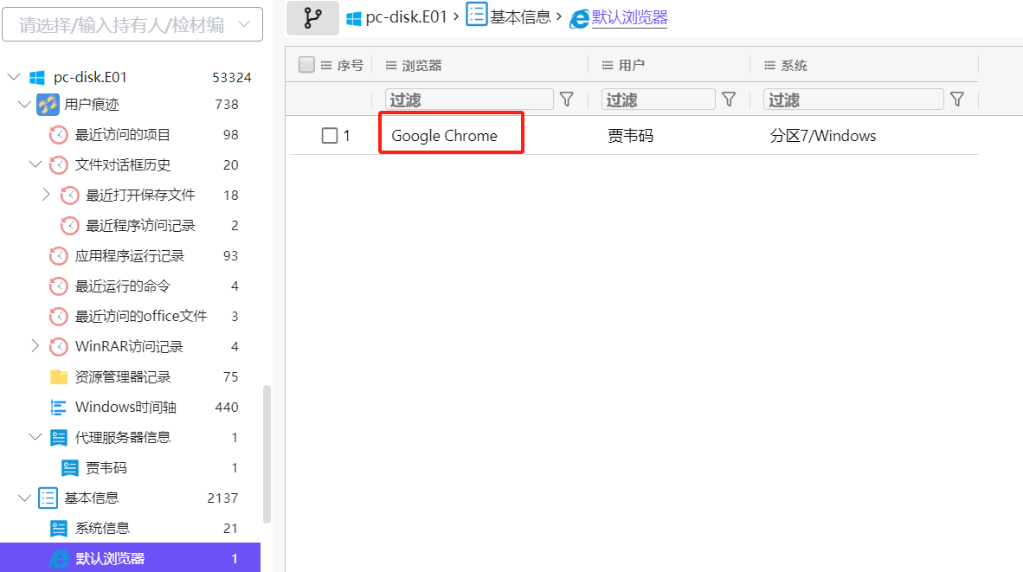Expand the 最近打开保存文件 node
This screenshot has height=572, width=1023.
46,195
